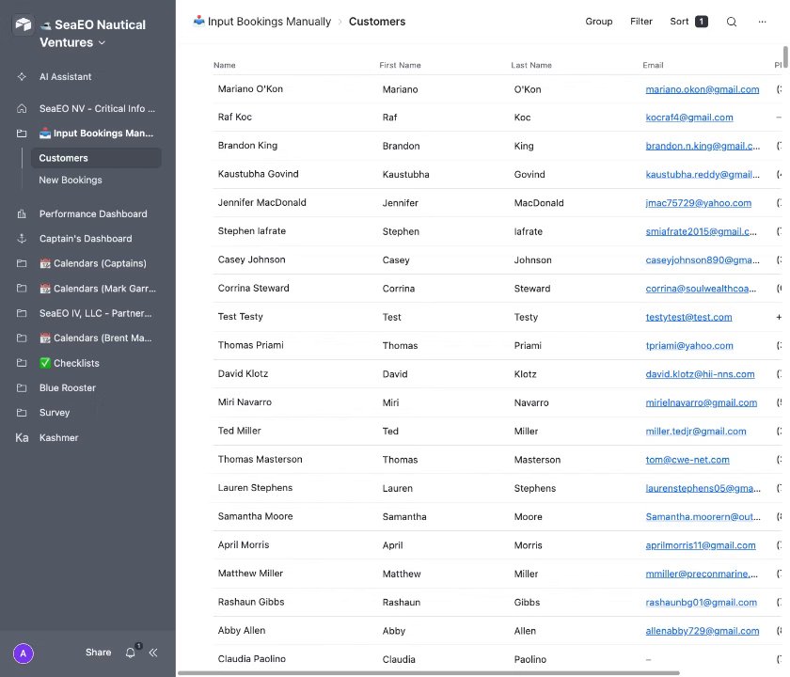
Task: Open mariano.okon@gmail.com email link
Action: pyautogui.click(x=702, y=89)
